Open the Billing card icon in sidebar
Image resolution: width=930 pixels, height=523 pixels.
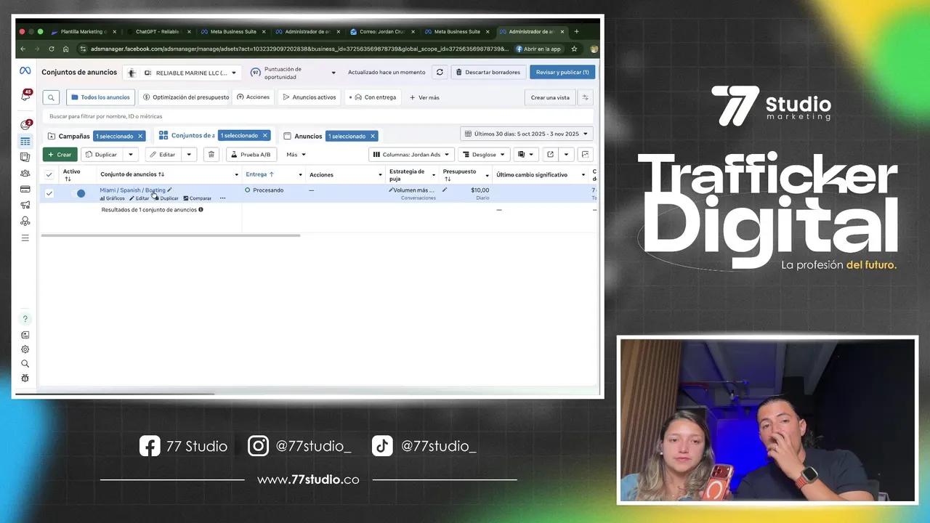(x=25, y=189)
